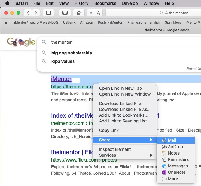Click the Google doodle logo
The image size is (201, 186).
click(21, 42)
